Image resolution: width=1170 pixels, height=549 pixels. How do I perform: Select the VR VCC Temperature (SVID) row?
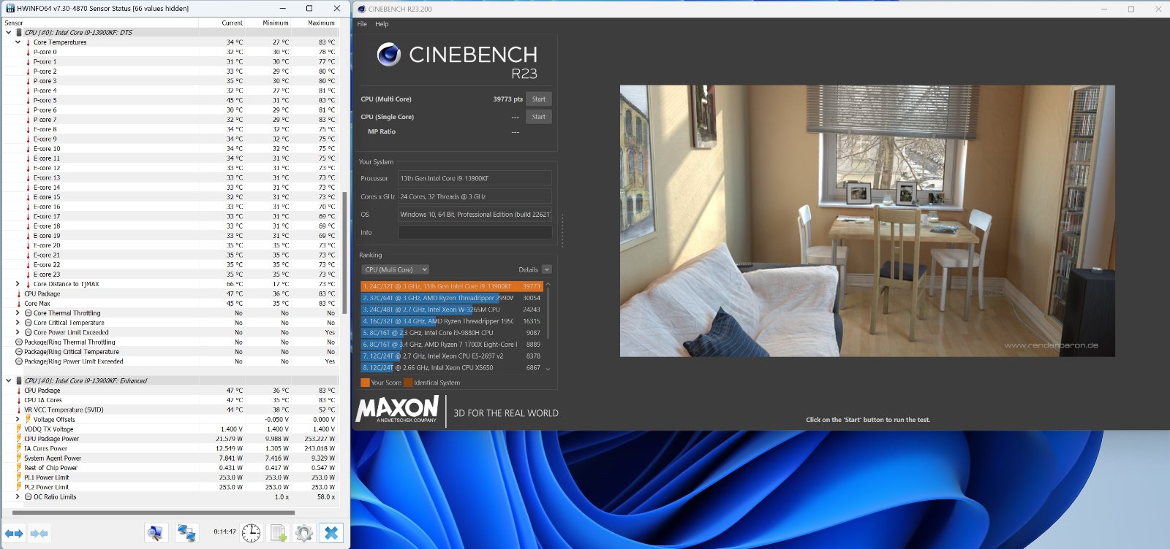[171, 410]
